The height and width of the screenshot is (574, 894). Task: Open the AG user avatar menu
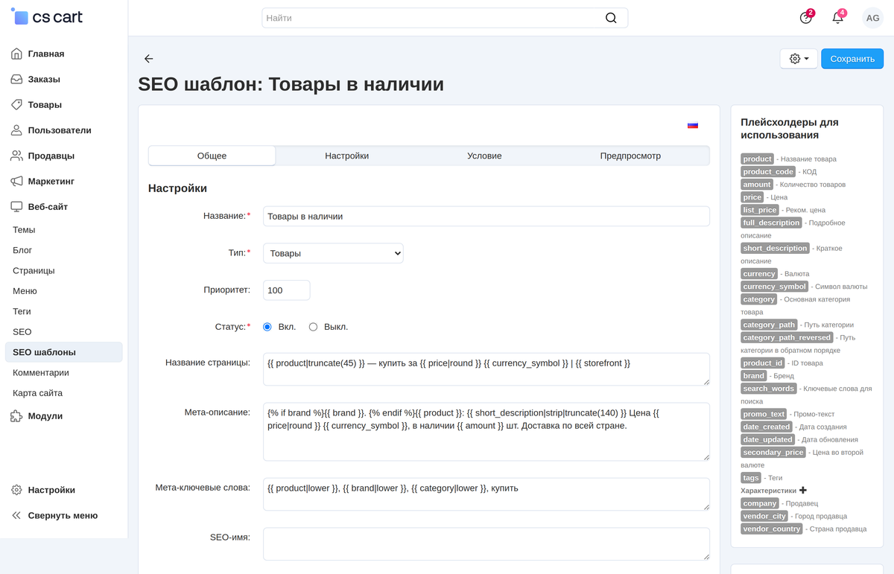[x=872, y=18]
